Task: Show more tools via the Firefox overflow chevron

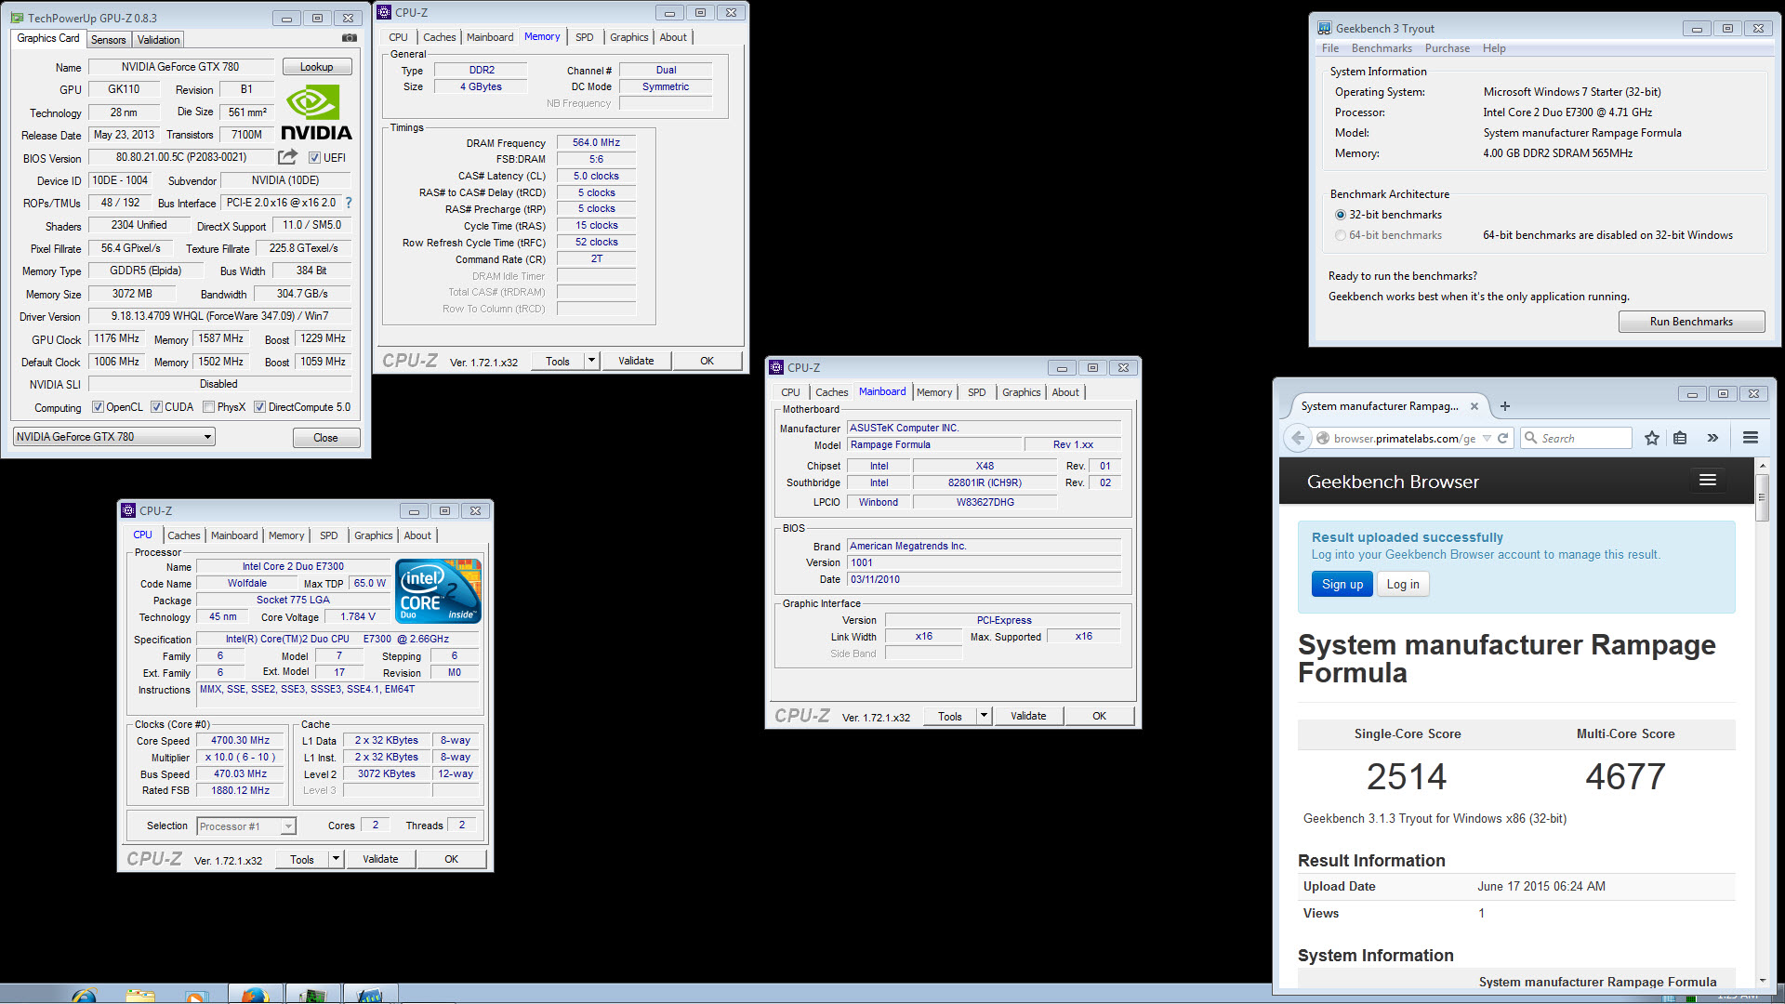Action: coord(1712,438)
